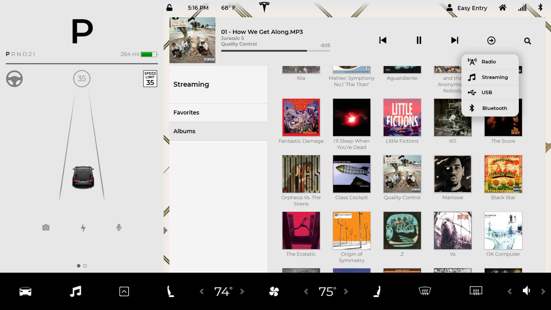Open the Vs album
Viewport: 551px width, 310px height.
(453, 230)
